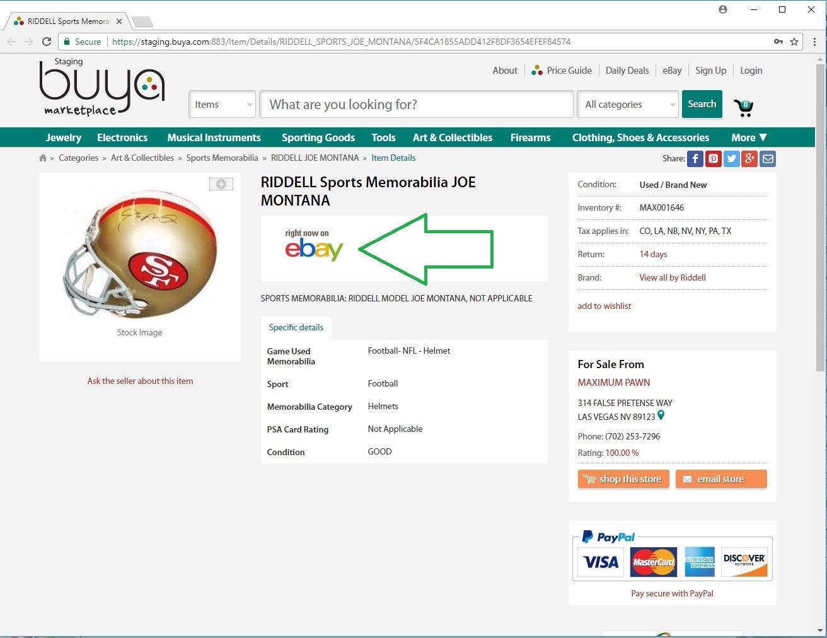Open MAXIMUM PAWN store link

pyautogui.click(x=613, y=383)
